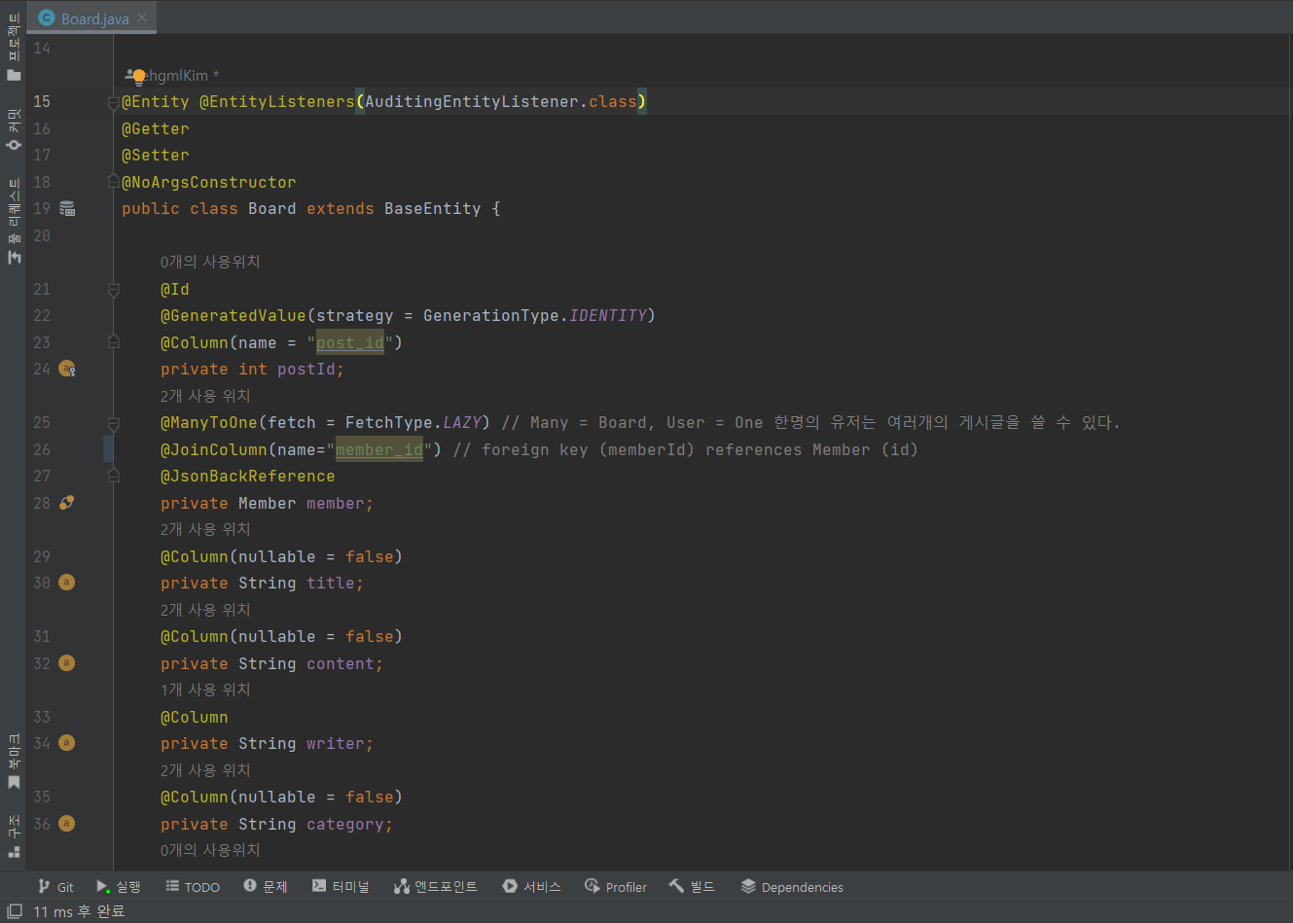Click the postId field name
This screenshot has height=923, width=1293.
(x=306, y=369)
